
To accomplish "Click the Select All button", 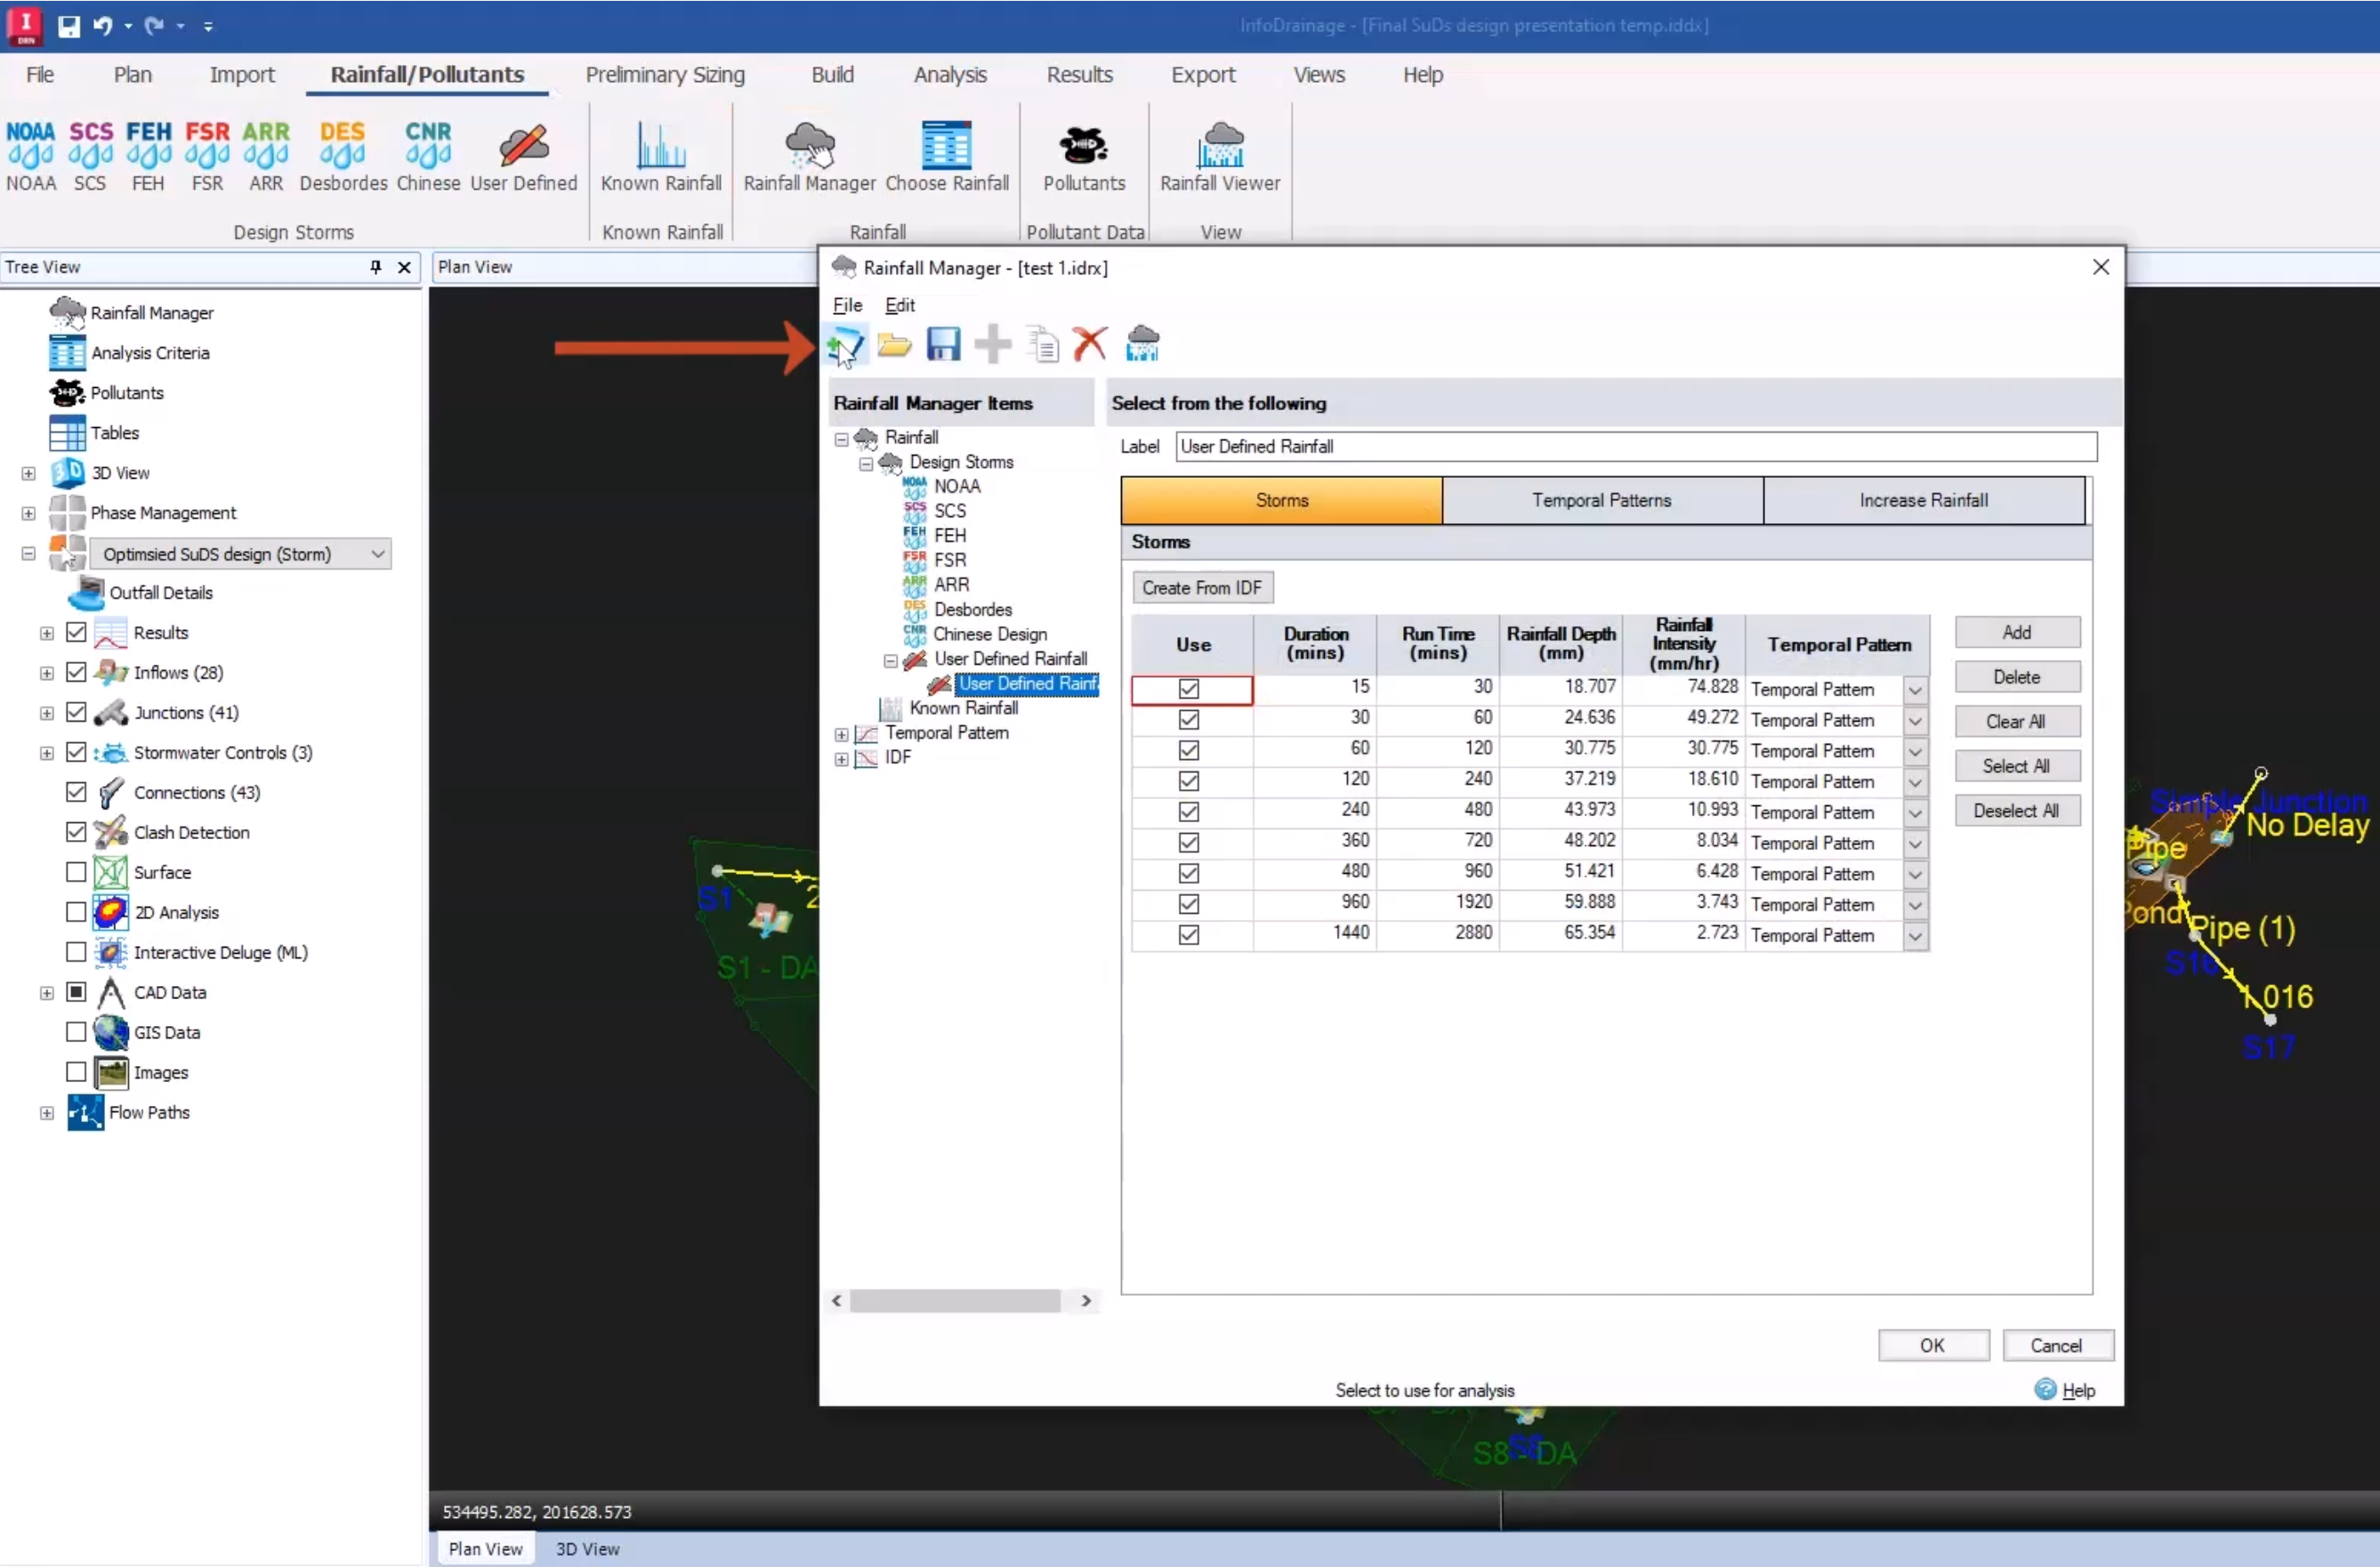I will pos(2016,766).
